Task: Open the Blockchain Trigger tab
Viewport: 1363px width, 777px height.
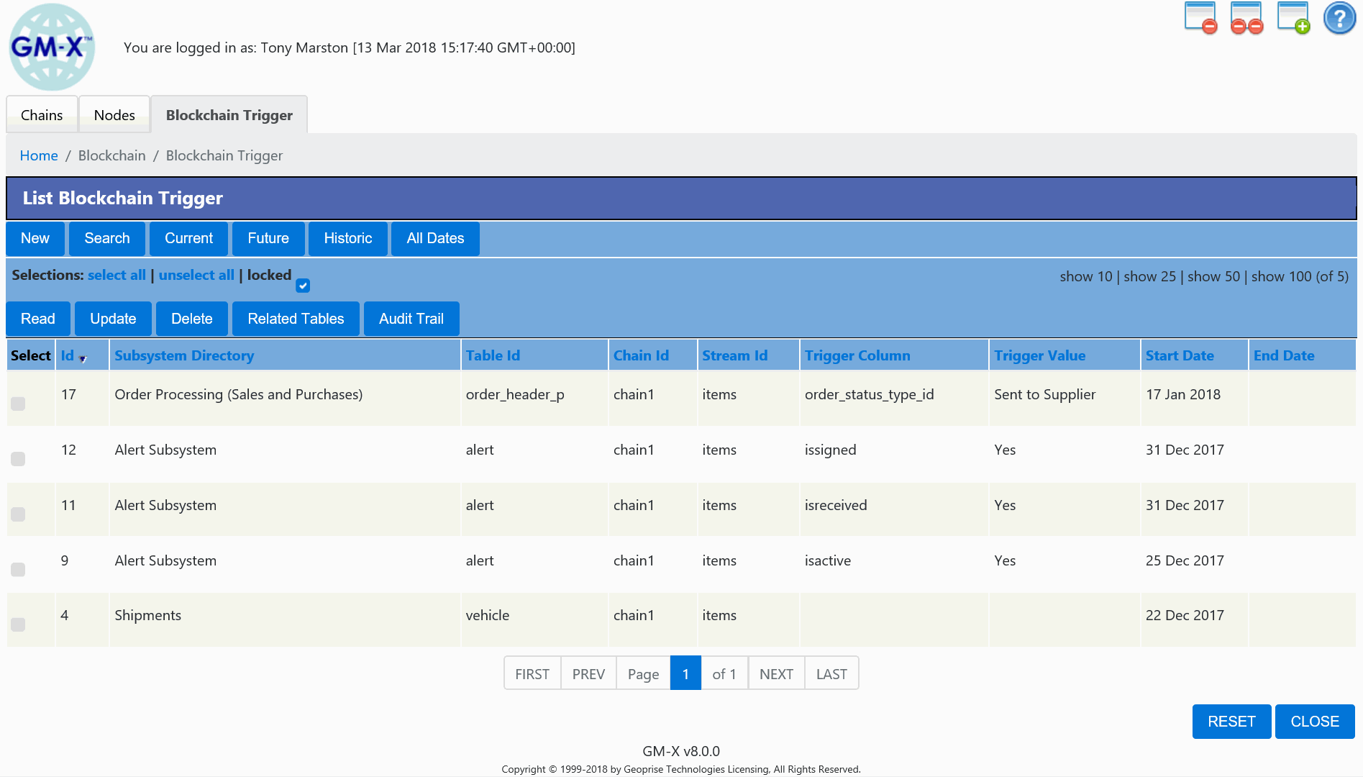Action: 229,115
